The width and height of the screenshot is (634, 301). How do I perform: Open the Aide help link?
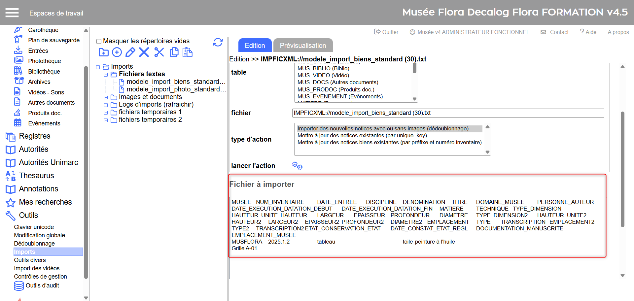click(x=588, y=32)
